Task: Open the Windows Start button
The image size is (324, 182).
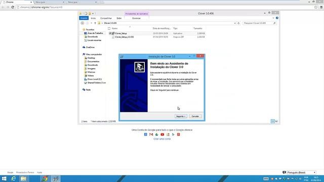Action: coord(4,178)
